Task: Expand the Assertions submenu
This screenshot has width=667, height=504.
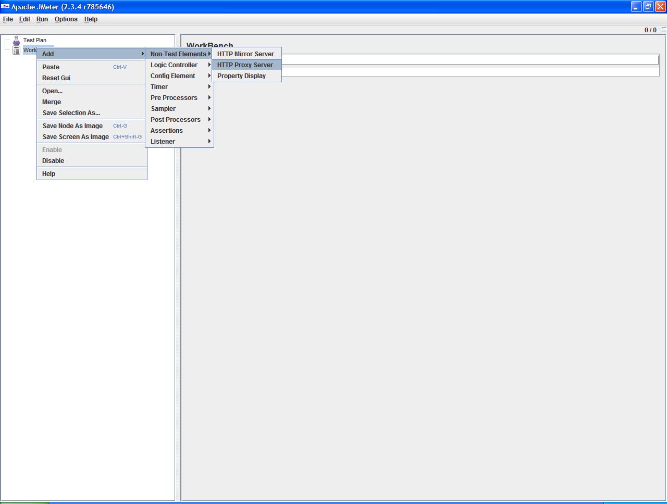Action: [x=179, y=131]
